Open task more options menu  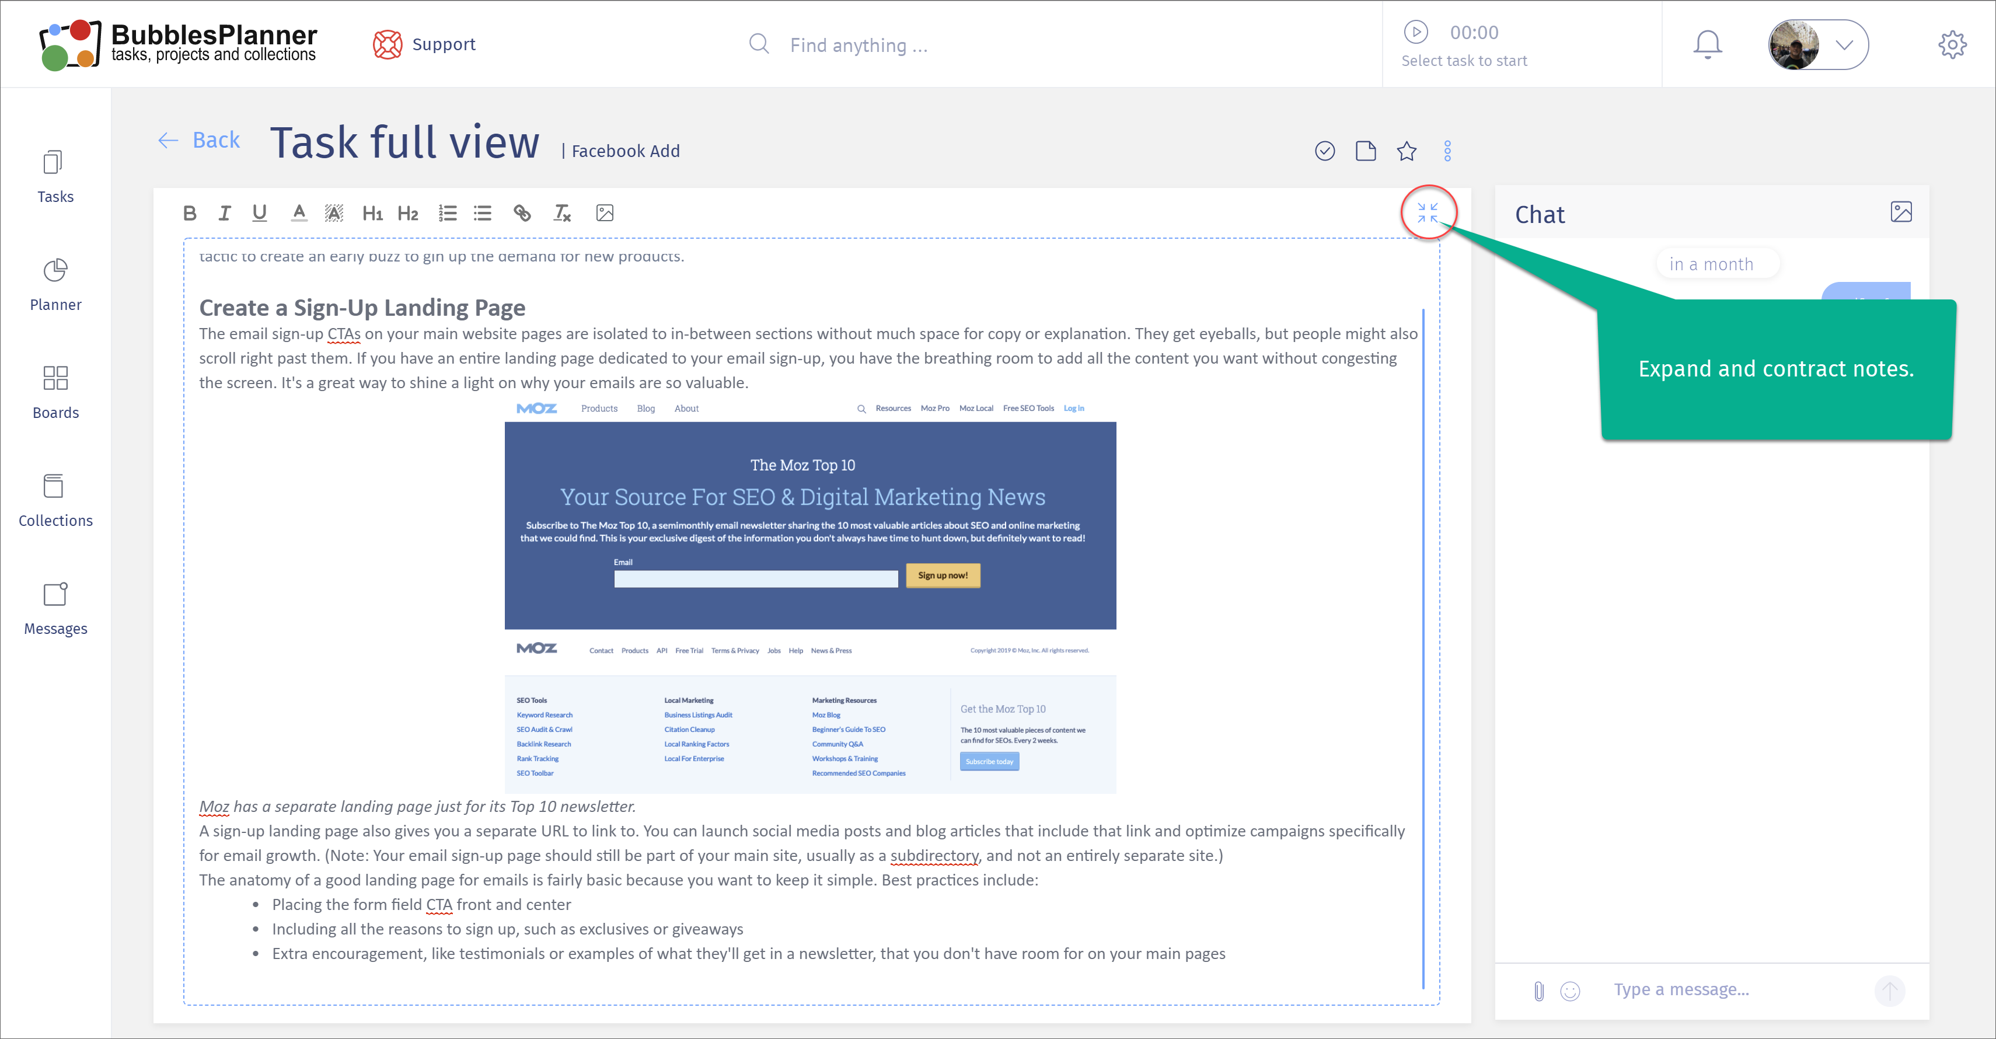(x=1447, y=151)
